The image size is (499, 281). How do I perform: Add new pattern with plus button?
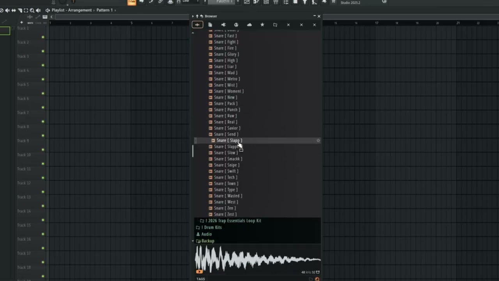click(x=238, y=2)
